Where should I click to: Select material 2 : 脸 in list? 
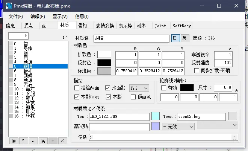[38, 53]
